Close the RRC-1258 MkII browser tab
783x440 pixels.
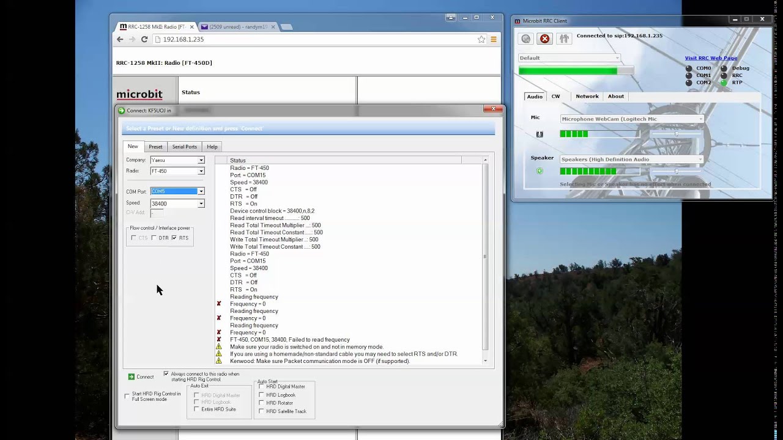click(192, 27)
